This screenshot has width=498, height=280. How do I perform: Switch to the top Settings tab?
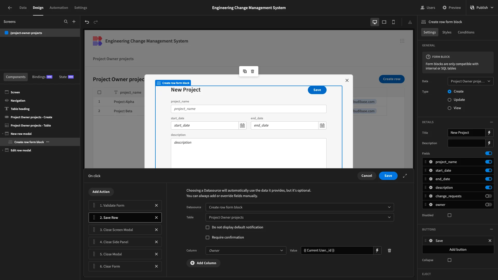[x=81, y=8]
